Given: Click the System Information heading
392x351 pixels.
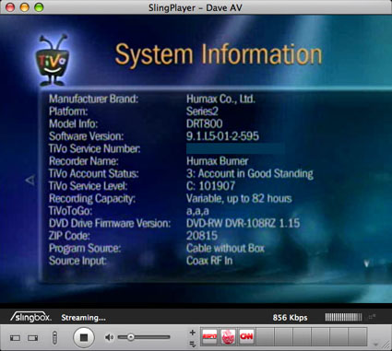Looking at the screenshot, I should (219, 55).
